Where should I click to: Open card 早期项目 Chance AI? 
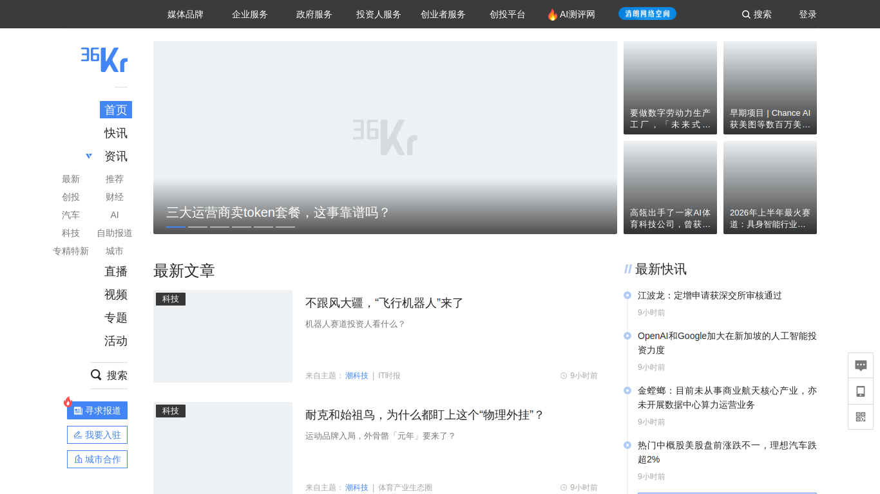[x=770, y=87]
